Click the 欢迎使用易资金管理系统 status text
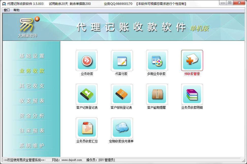Image resolution: width=247 pixels, height=164 pixels. [24, 160]
